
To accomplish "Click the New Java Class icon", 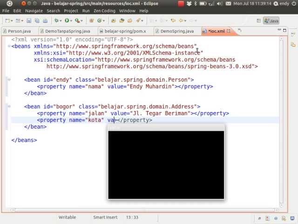I will [x=99, y=21].
